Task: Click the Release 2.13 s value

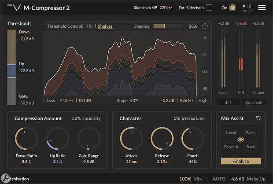Action: pos(162,162)
